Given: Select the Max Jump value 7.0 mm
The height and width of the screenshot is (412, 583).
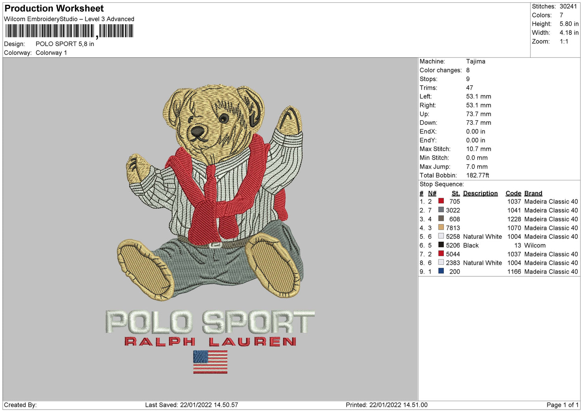Looking at the screenshot, I should click(x=477, y=167).
